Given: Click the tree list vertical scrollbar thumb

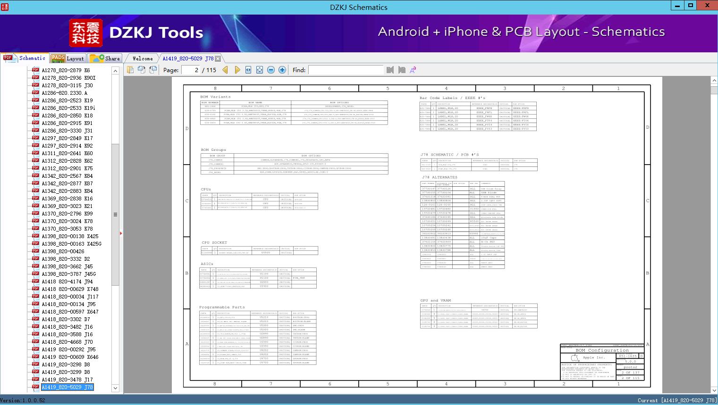Looking at the screenshot, I should tap(115, 215).
